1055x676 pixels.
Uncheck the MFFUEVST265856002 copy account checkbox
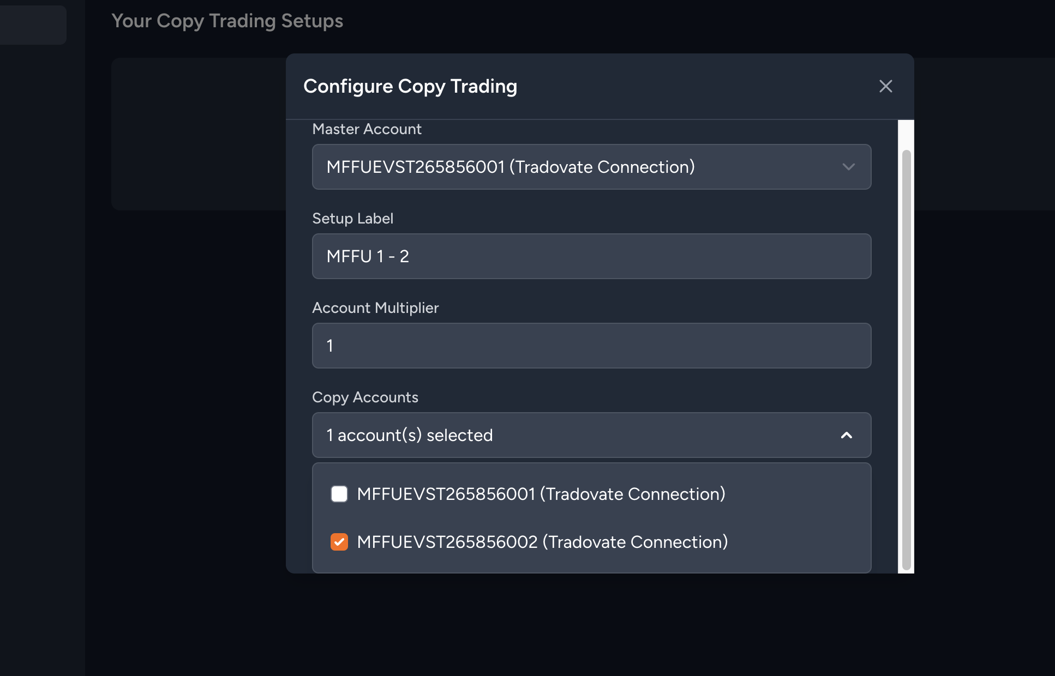click(x=339, y=542)
